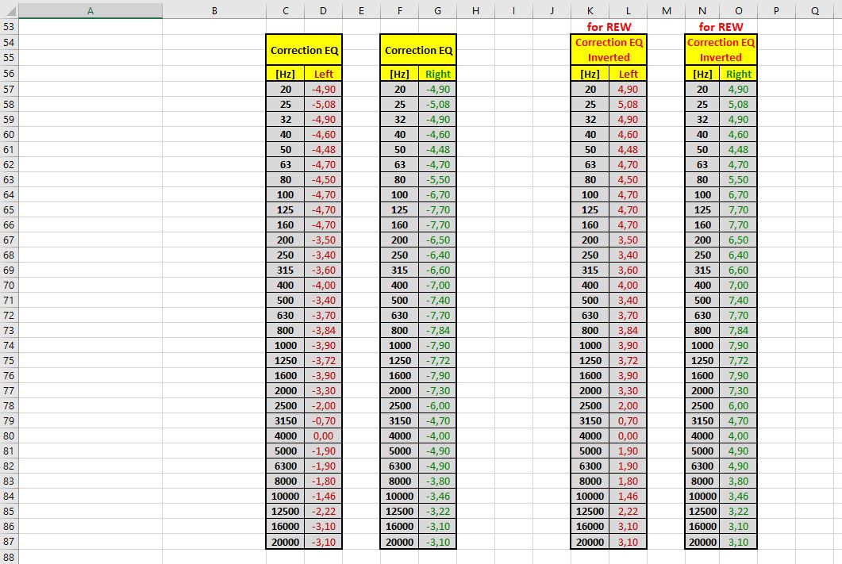Viewport: 842px width, 564px height.
Task: Click the -5,50 Right value at 80 Hz
Action: tap(437, 180)
